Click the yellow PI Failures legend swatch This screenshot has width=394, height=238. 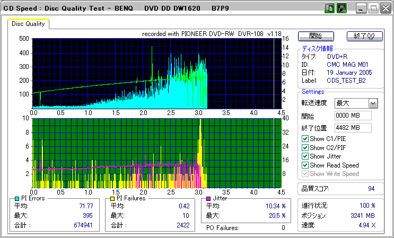click(112, 198)
